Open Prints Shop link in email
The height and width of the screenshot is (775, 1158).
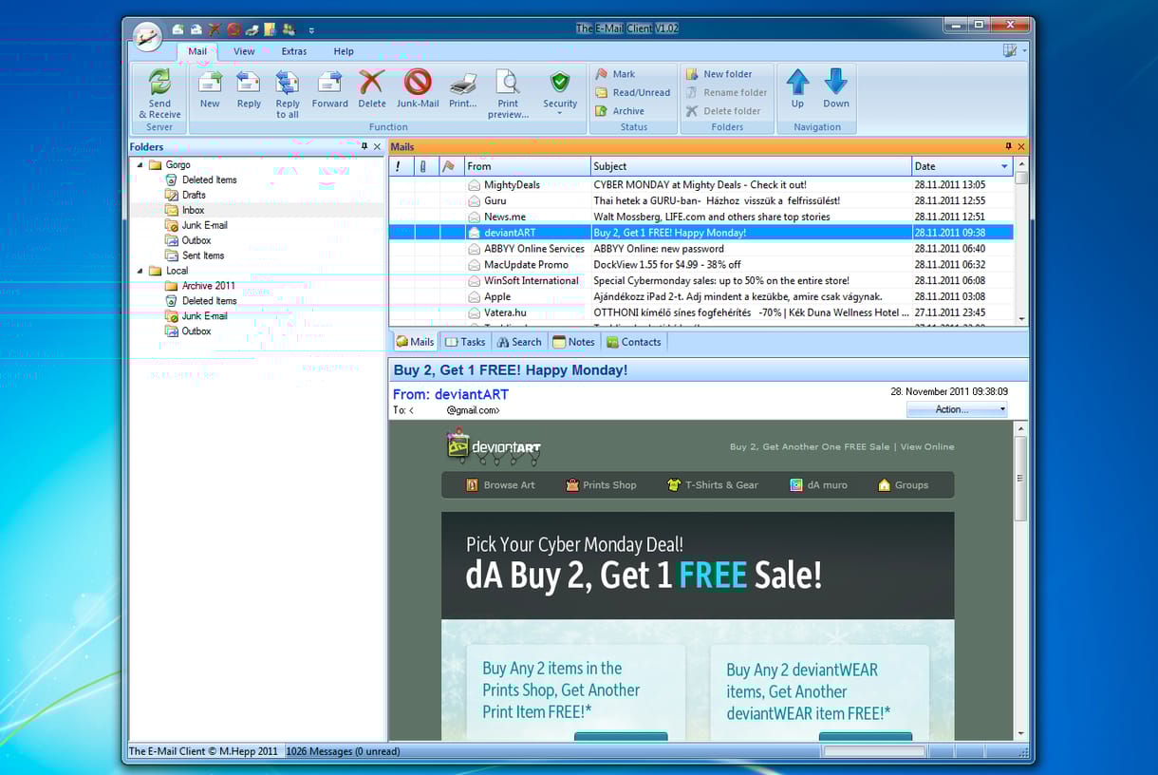(601, 484)
